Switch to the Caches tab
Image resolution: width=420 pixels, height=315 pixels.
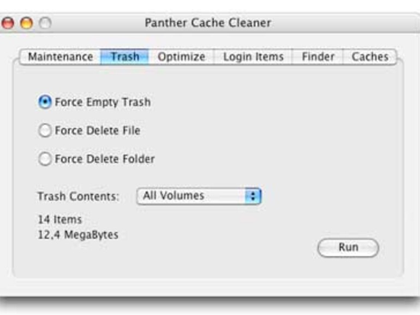pos(369,57)
